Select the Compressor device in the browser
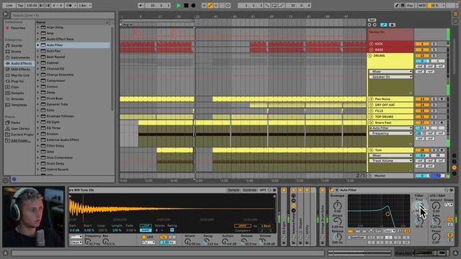This screenshot has height=259, width=461. (x=55, y=81)
